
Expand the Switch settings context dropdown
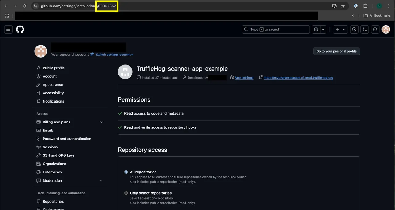pos(114,55)
